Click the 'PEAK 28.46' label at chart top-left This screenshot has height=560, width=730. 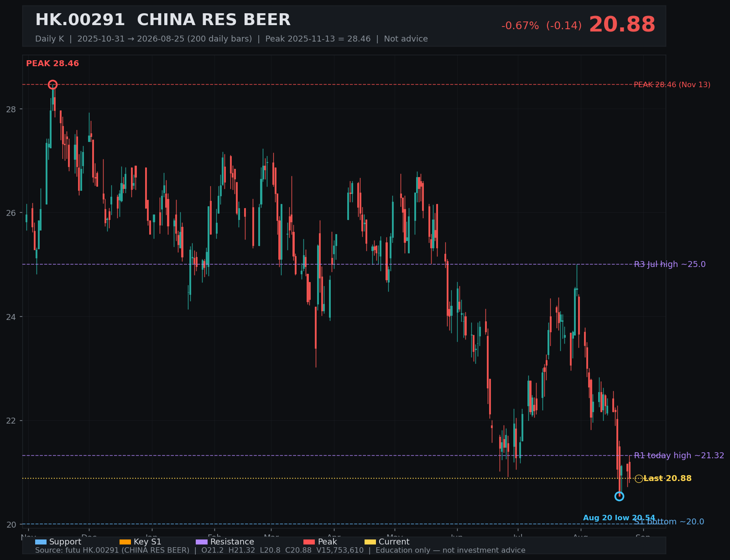tap(52, 63)
